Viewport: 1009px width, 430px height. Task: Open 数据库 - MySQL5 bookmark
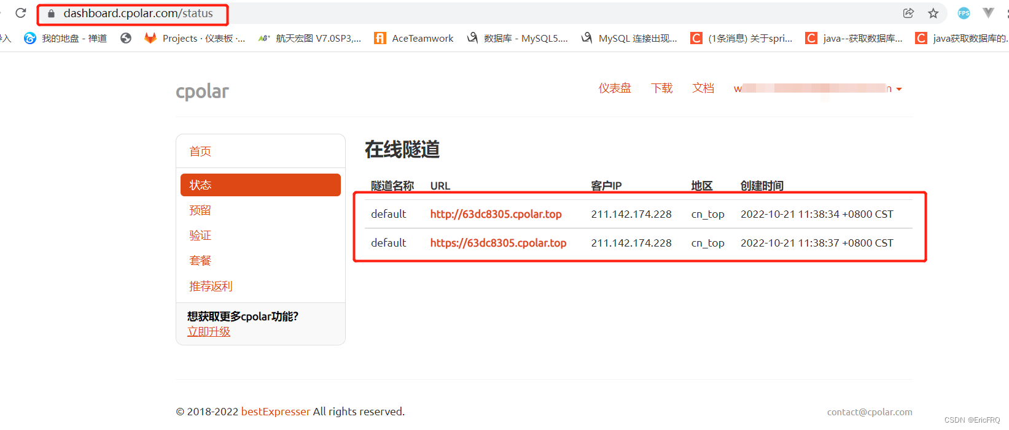pos(517,38)
